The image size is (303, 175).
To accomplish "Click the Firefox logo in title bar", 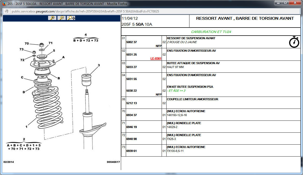I will click(4, 3).
